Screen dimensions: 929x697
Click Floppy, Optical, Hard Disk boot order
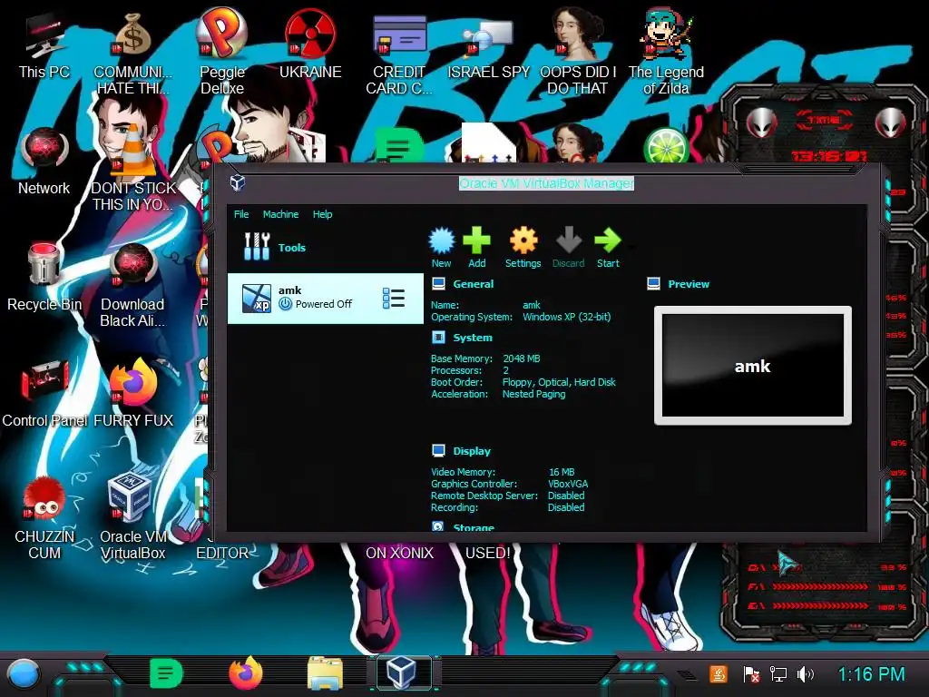559,382
